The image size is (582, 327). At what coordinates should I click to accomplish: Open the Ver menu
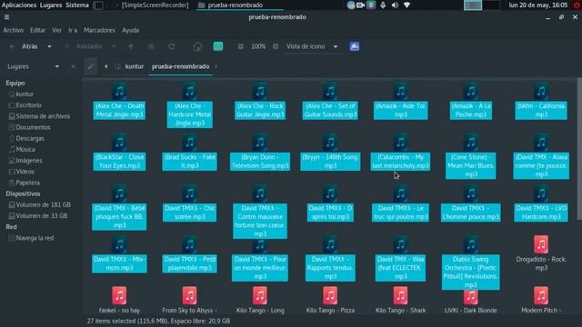[56, 30]
